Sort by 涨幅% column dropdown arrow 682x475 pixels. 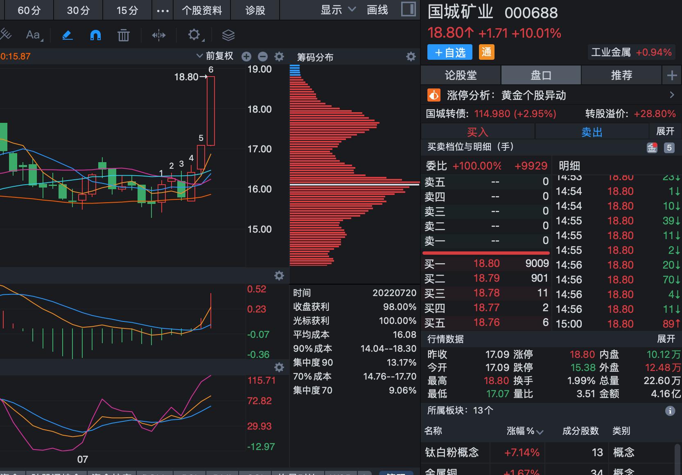click(540, 432)
